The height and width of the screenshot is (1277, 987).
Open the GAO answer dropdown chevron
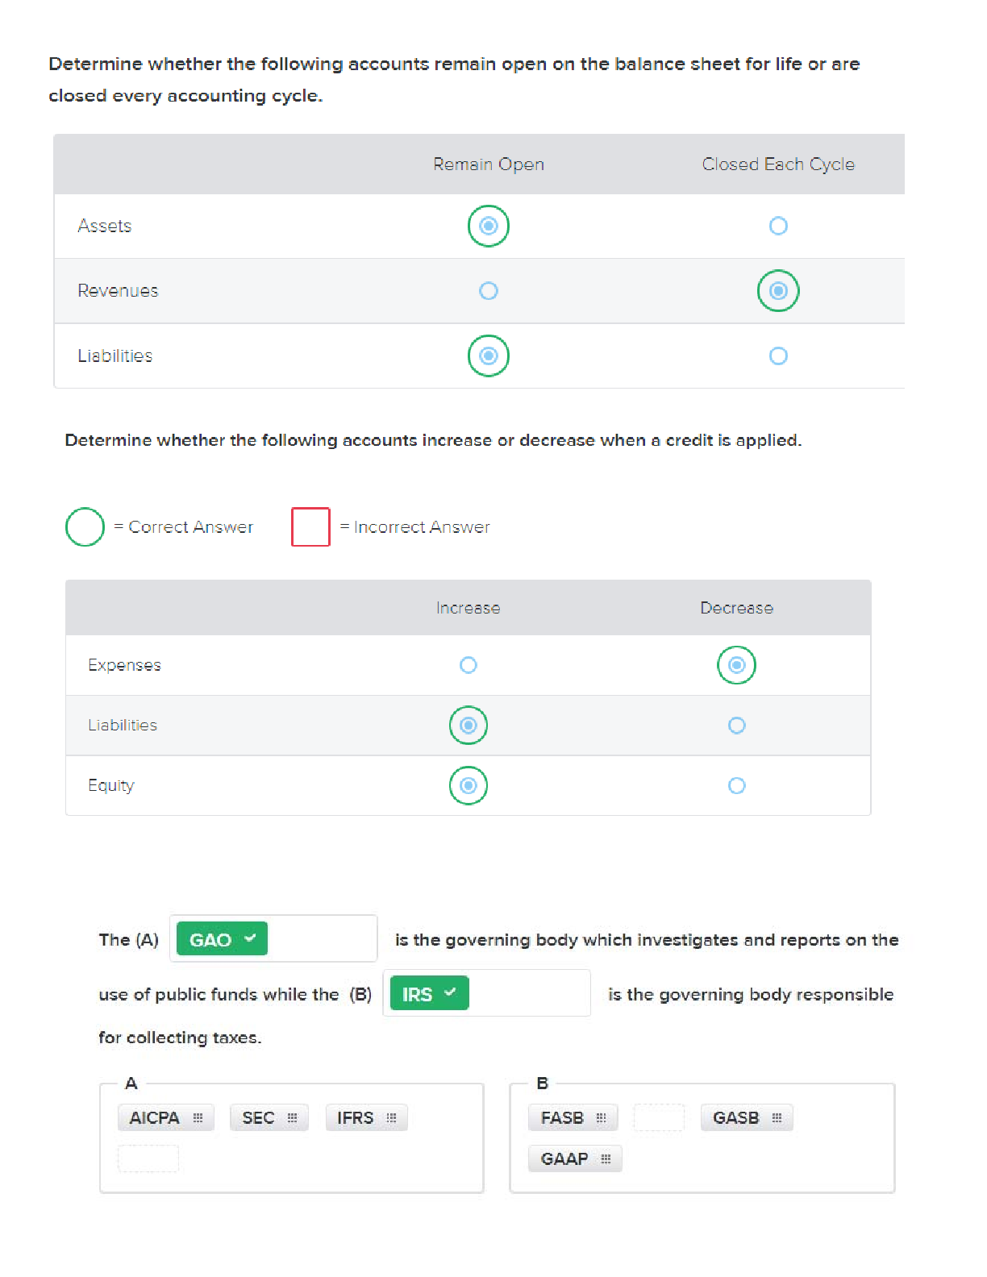pyautogui.click(x=250, y=938)
